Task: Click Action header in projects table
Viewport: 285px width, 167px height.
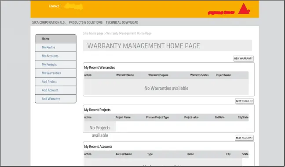Action: click(x=88, y=117)
